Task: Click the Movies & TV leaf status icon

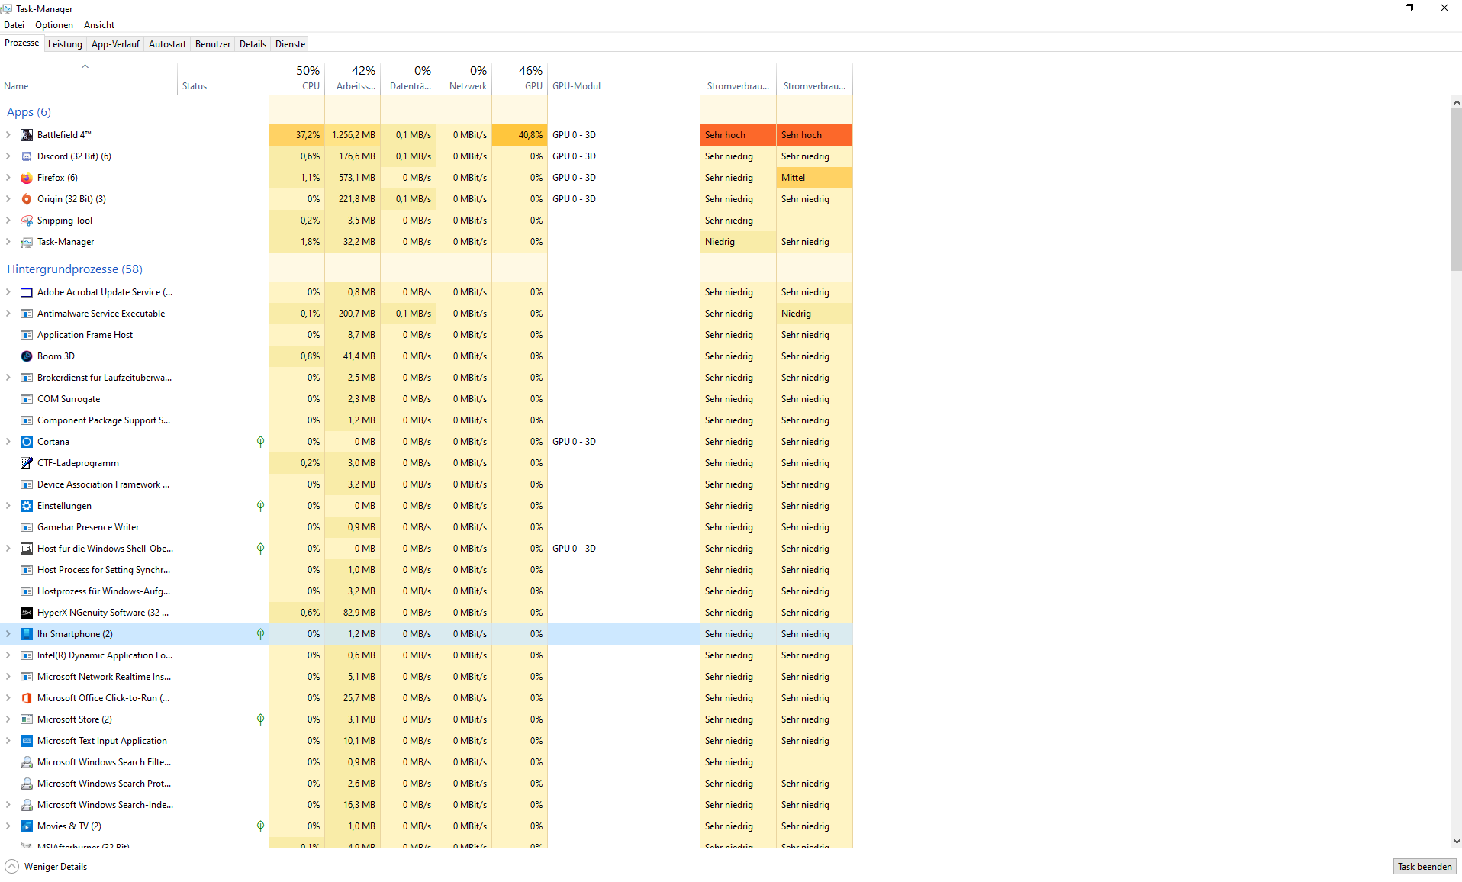Action: (x=260, y=826)
